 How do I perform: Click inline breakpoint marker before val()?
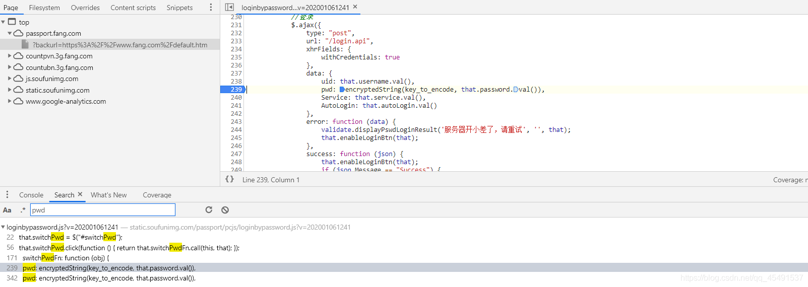[x=516, y=89]
